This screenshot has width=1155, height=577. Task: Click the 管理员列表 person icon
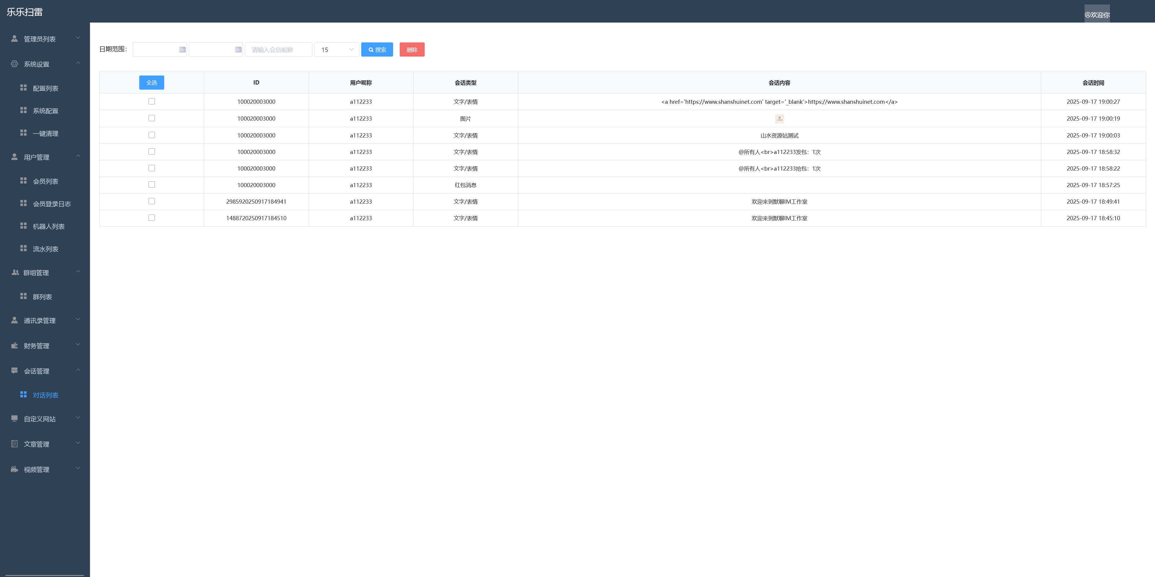point(14,39)
